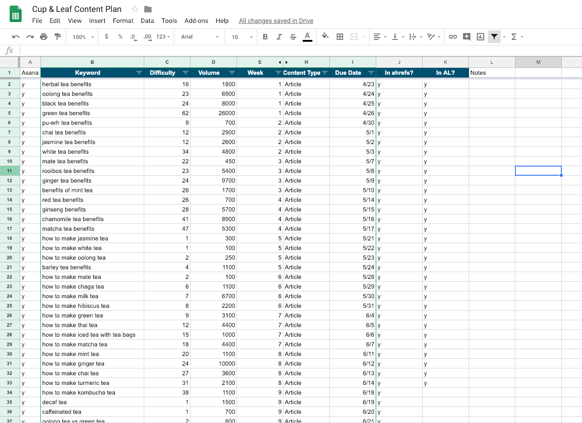Image resolution: width=582 pixels, height=423 pixels.
Task: Open the text rotation dropdown
Action: (433, 37)
